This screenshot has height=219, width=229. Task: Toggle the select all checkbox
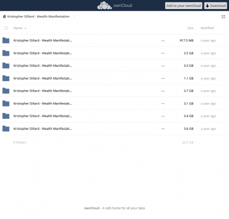[x=6, y=28]
